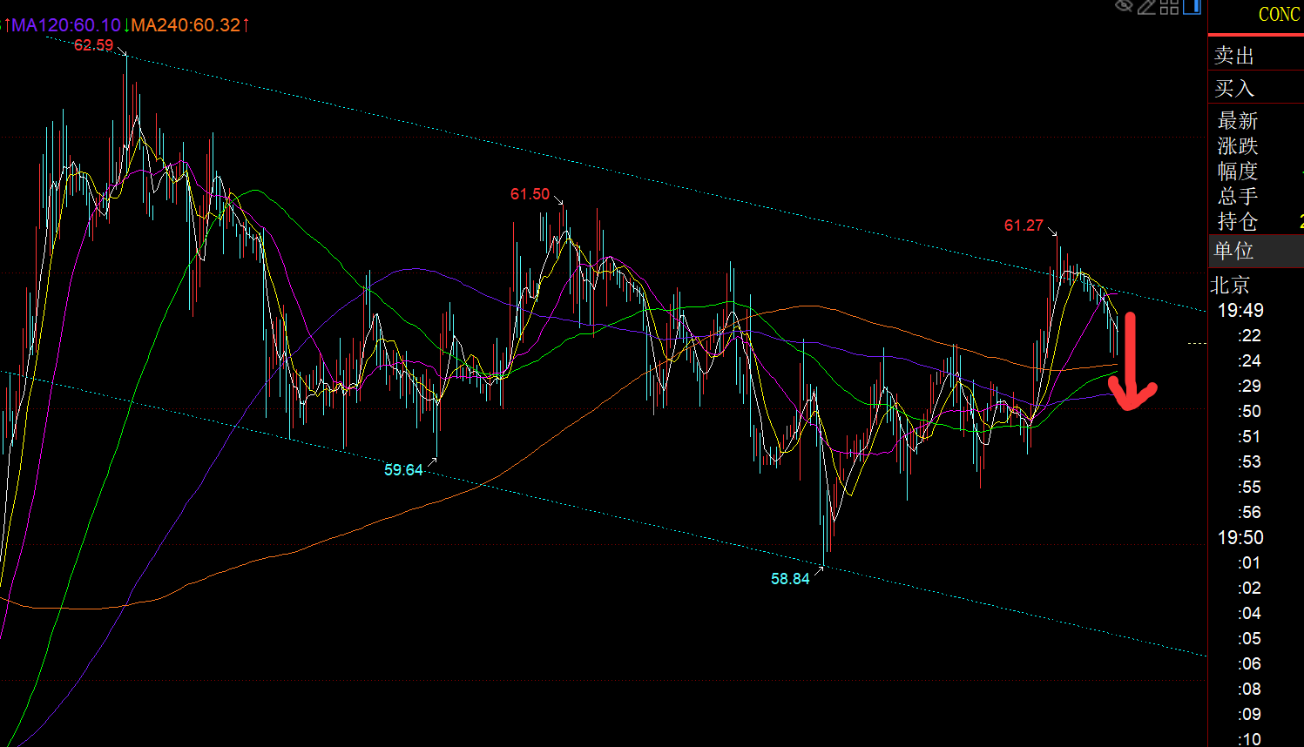This screenshot has width=1304, height=747.
Task: Click the 59.64 price low label
Action: coord(403,470)
